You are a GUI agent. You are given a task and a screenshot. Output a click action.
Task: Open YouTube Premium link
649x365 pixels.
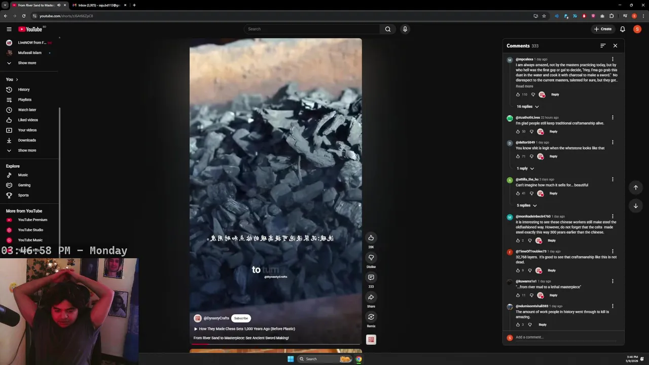click(32, 220)
